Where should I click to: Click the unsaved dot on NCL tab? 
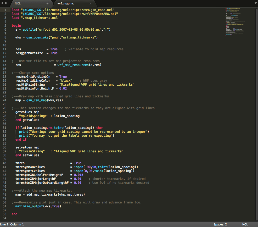[x=47, y=4]
